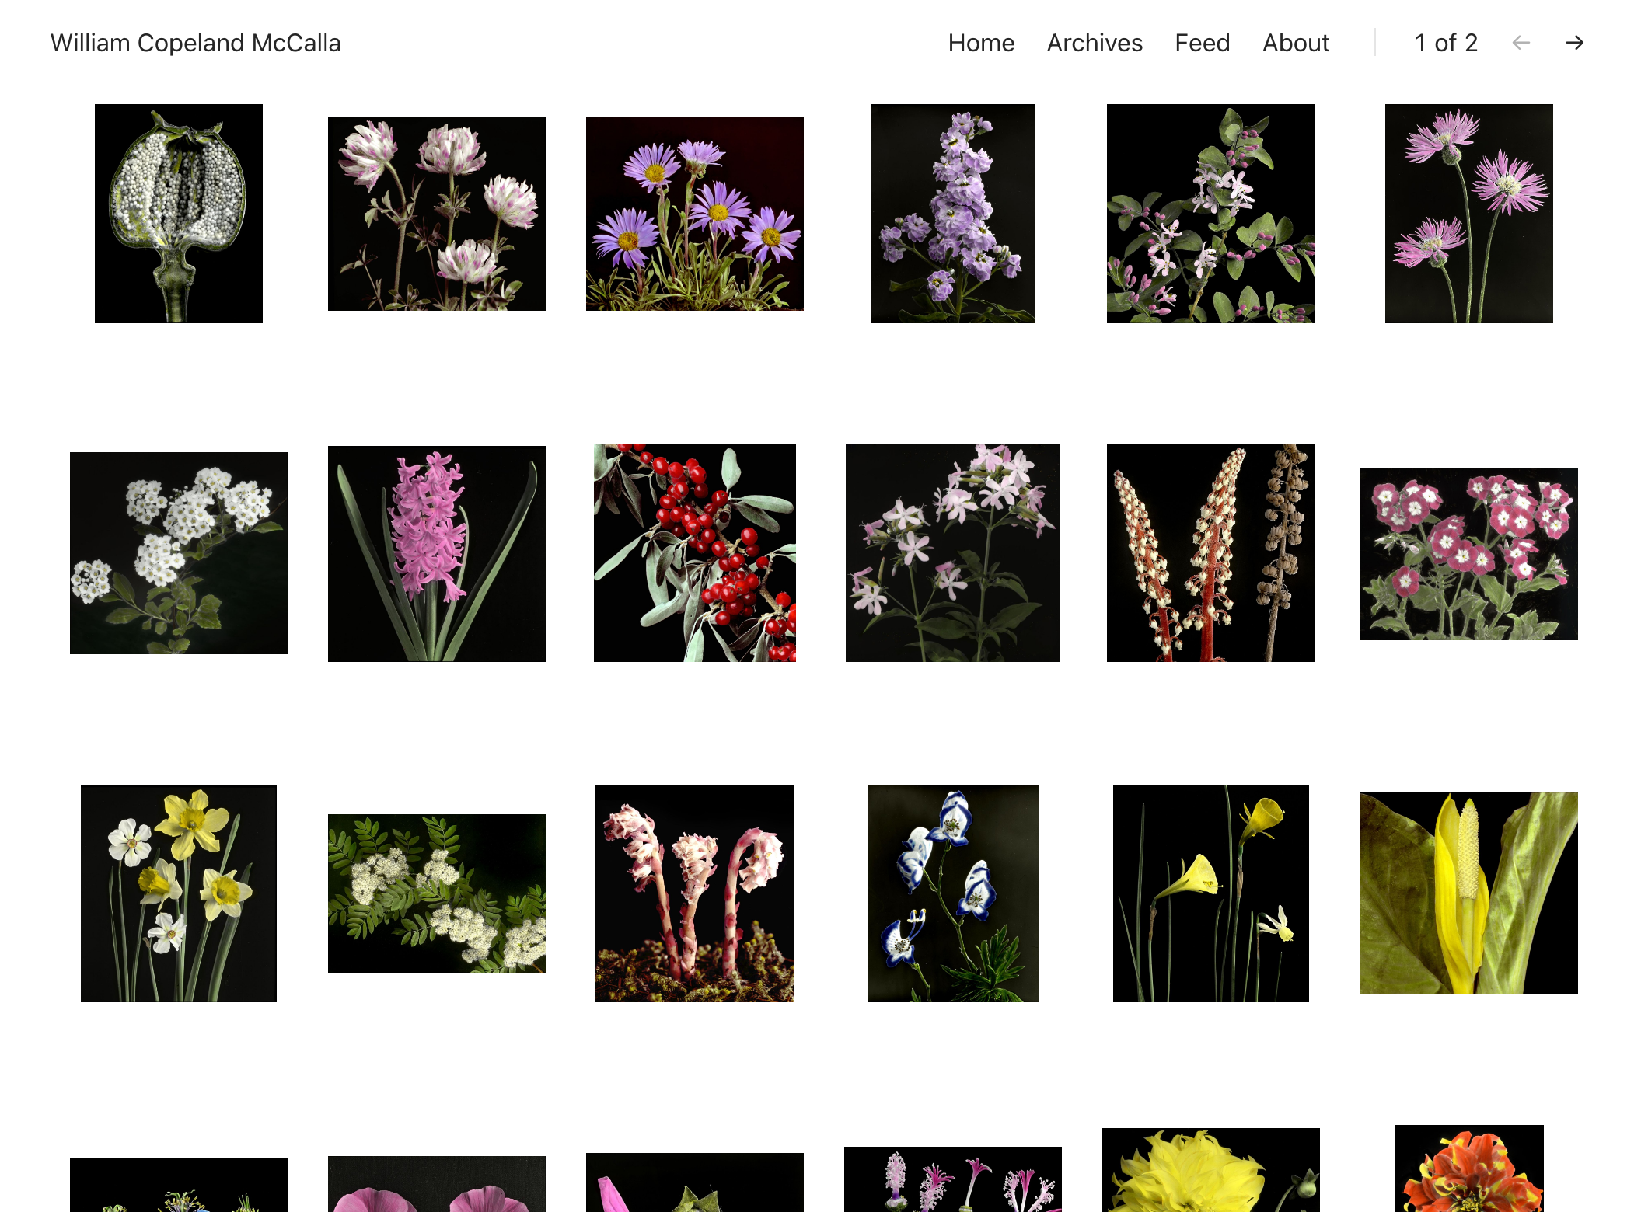The width and height of the screenshot is (1648, 1212).
Task: Open the yellow skunk cabbage spathe thumbnail
Action: [x=1469, y=893]
